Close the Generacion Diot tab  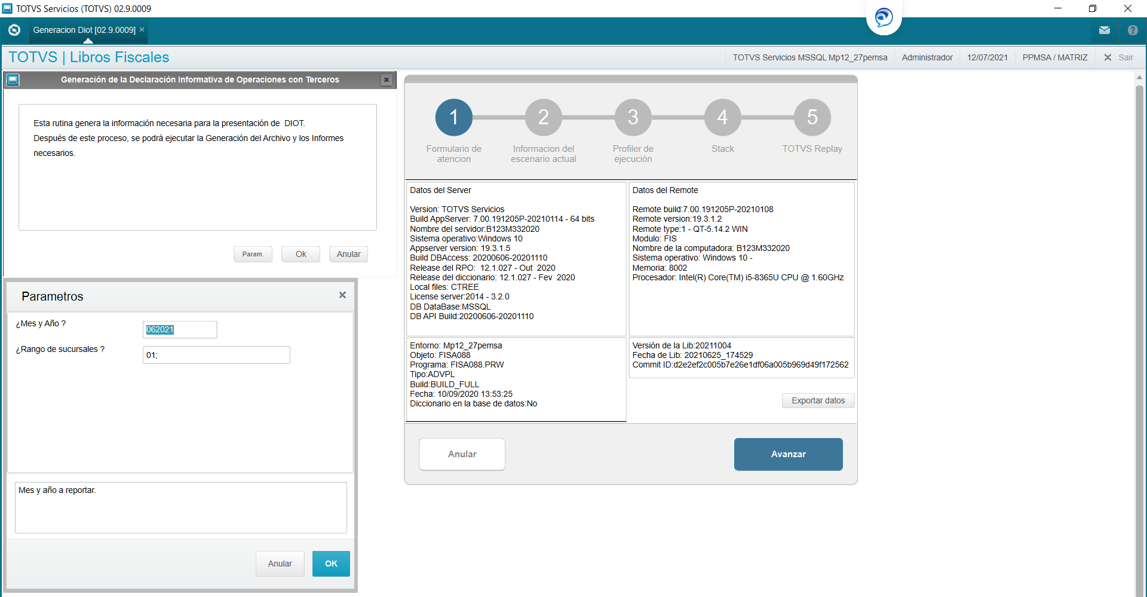click(x=142, y=29)
